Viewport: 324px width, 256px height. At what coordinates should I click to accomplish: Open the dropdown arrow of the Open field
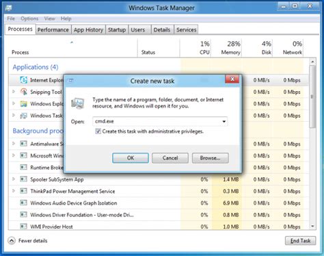click(x=224, y=121)
